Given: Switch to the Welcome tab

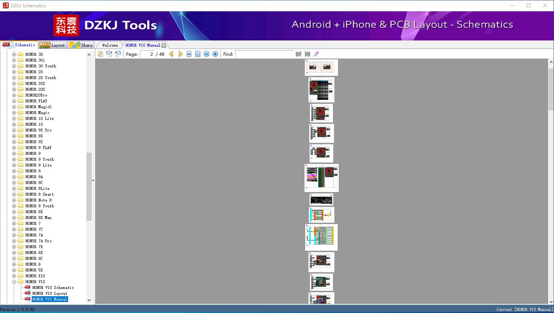Looking at the screenshot, I should tap(110, 45).
